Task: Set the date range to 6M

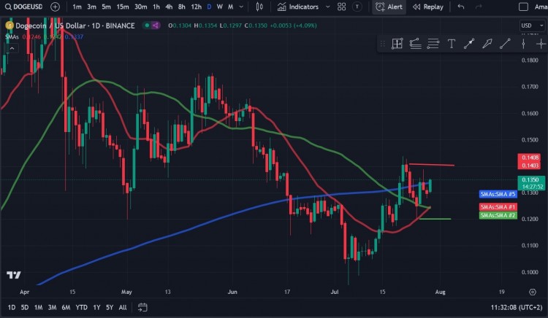Action: tap(66, 307)
